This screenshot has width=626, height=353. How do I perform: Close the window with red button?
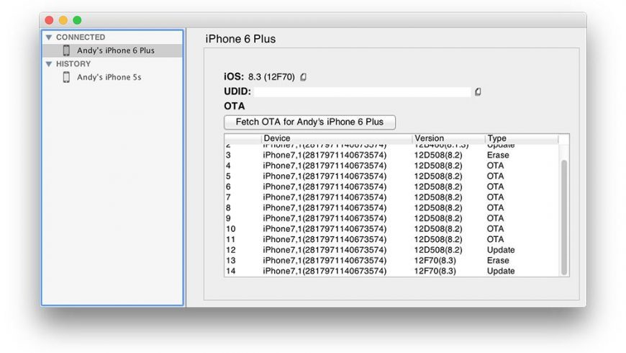pos(49,20)
